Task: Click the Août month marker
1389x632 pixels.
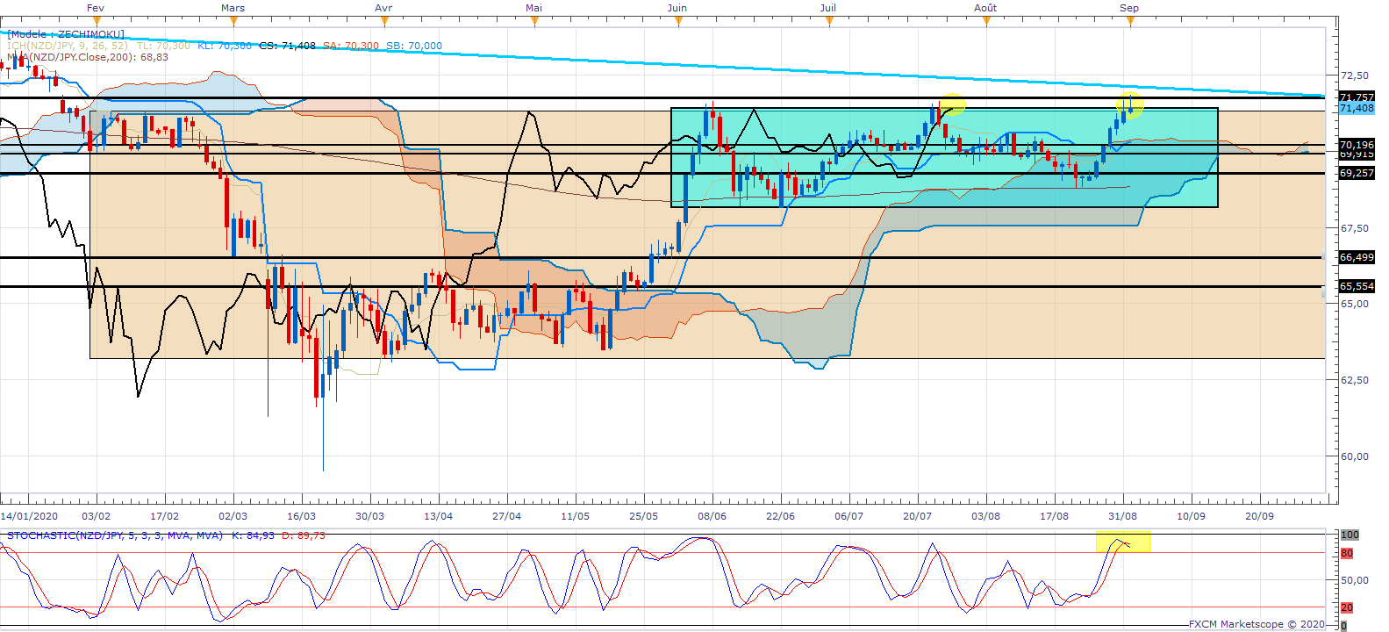Action: click(x=985, y=8)
